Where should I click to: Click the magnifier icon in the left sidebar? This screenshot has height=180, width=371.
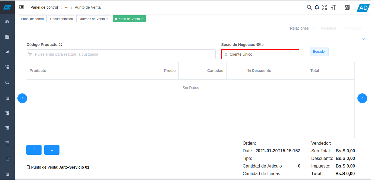tap(7, 82)
